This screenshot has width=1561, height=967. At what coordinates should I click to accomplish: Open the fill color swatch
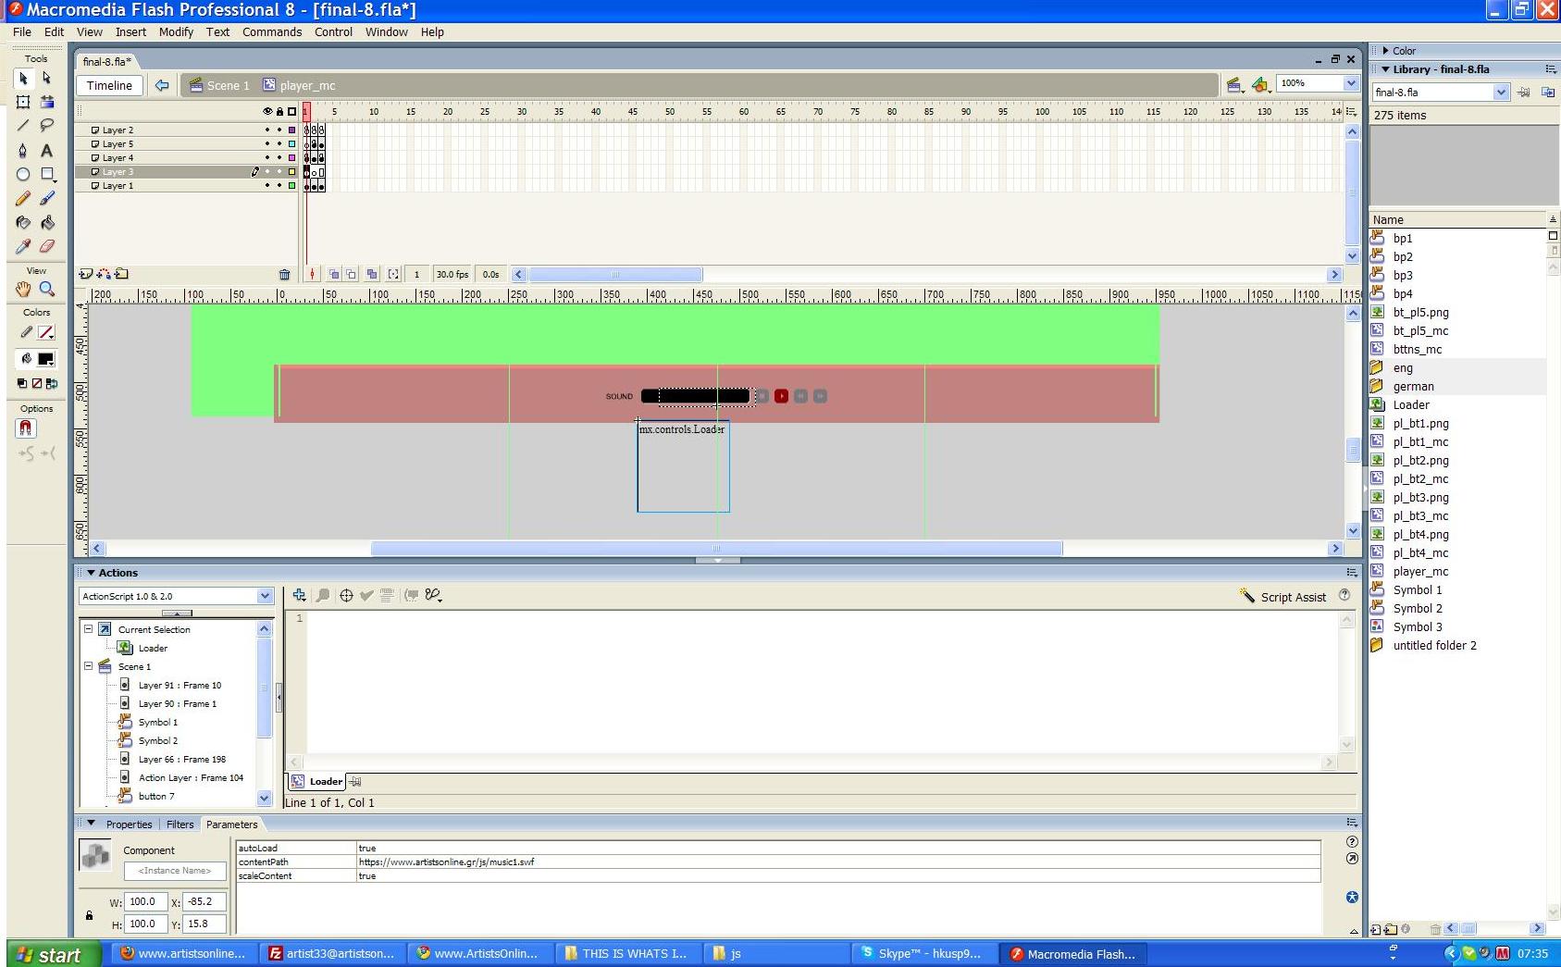point(45,359)
